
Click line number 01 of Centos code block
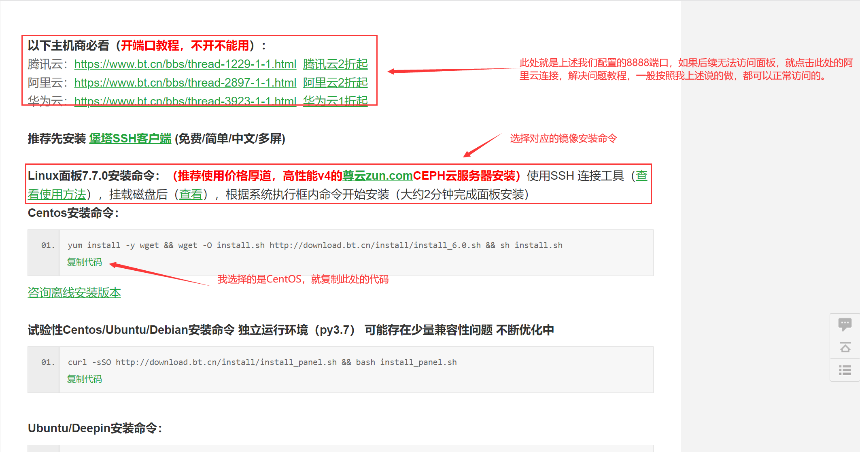click(48, 245)
